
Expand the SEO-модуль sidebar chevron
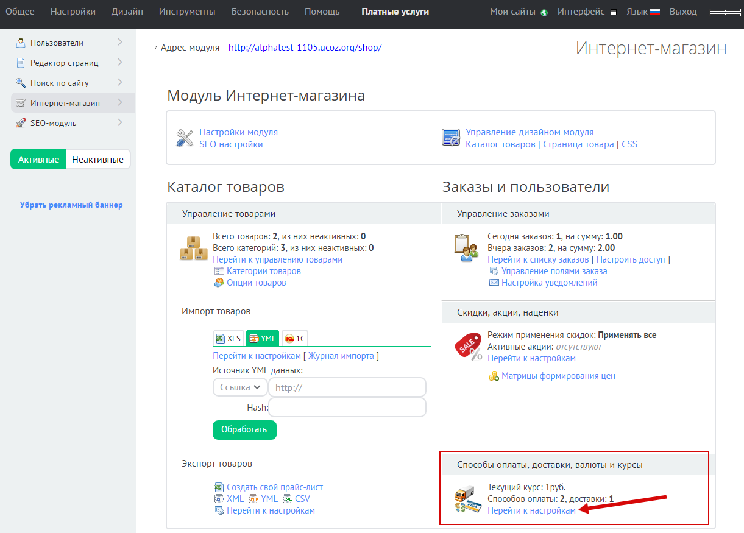(x=120, y=122)
